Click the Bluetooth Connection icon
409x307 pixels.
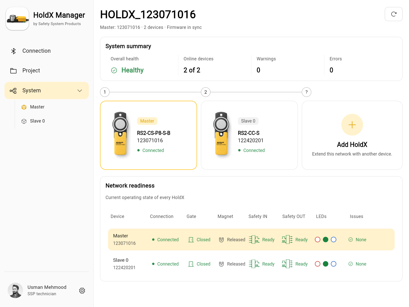pos(13,51)
